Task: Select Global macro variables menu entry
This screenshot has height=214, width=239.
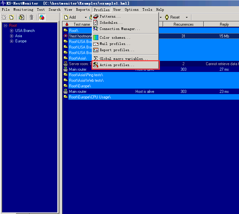Action: pos(123,59)
